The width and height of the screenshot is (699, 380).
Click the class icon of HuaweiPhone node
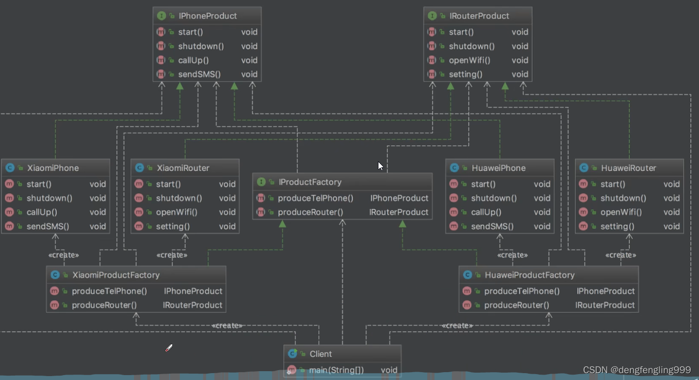[x=454, y=168]
